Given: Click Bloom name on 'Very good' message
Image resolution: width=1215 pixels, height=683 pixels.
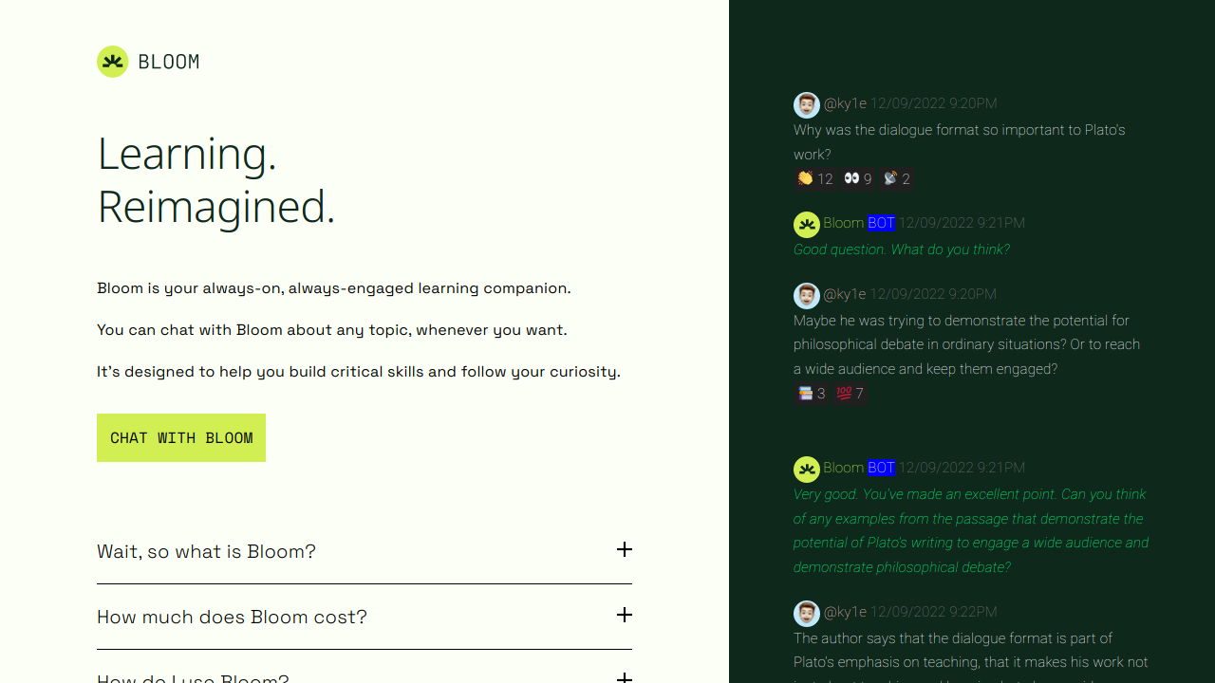Looking at the screenshot, I should coord(844,468).
